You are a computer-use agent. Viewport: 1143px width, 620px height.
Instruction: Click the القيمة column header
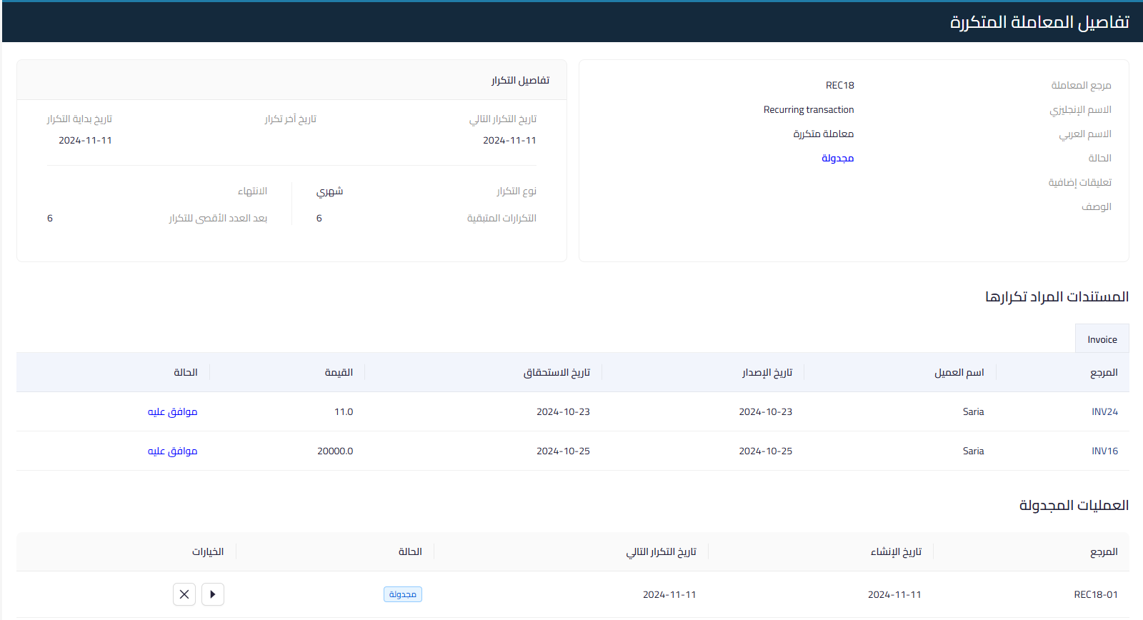(339, 372)
